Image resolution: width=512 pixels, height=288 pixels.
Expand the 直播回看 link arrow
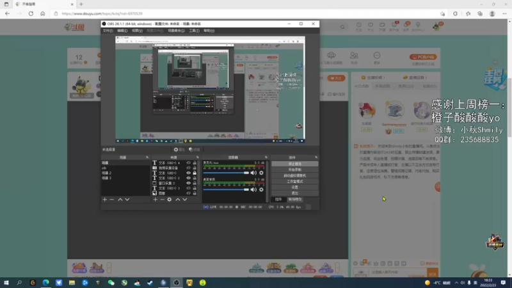[426, 77]
